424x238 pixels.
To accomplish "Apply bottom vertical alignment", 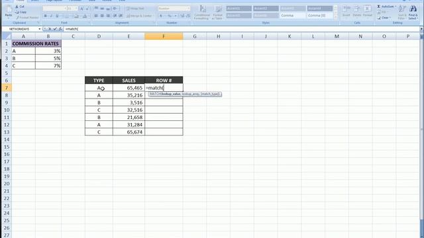I will pyautogui.click(x=108, y=9).
